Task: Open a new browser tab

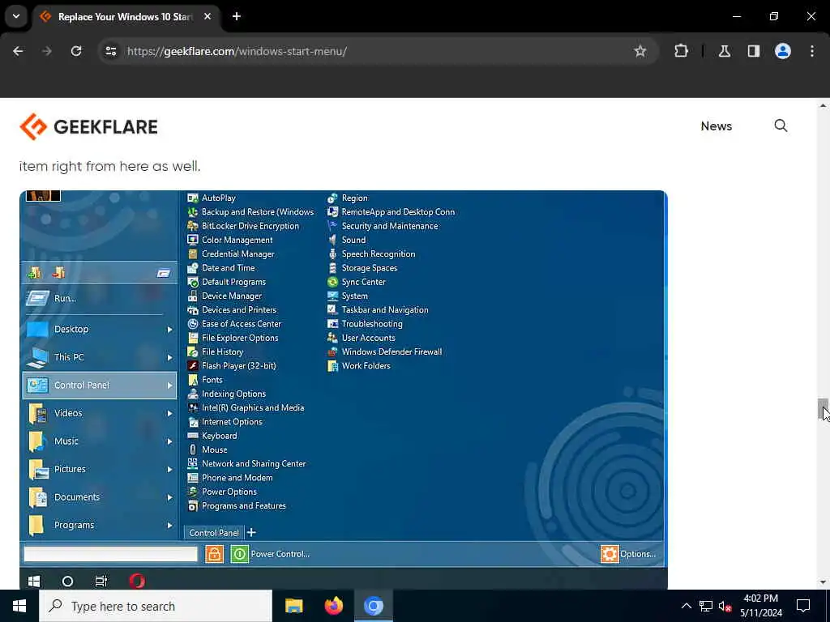Action: click(x=237, y=16)
